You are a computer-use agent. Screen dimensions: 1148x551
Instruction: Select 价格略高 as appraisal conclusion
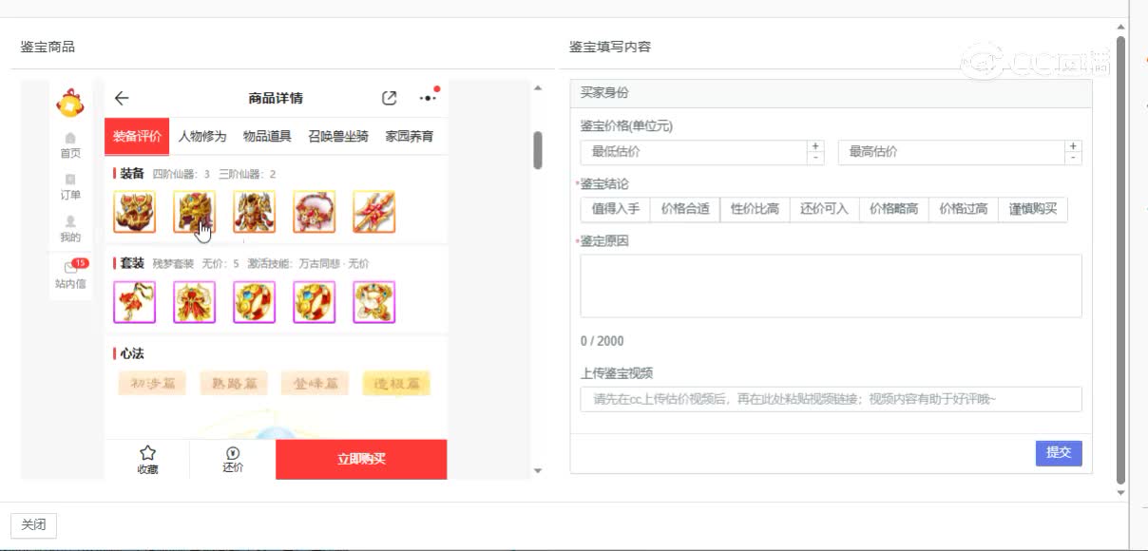893,209
